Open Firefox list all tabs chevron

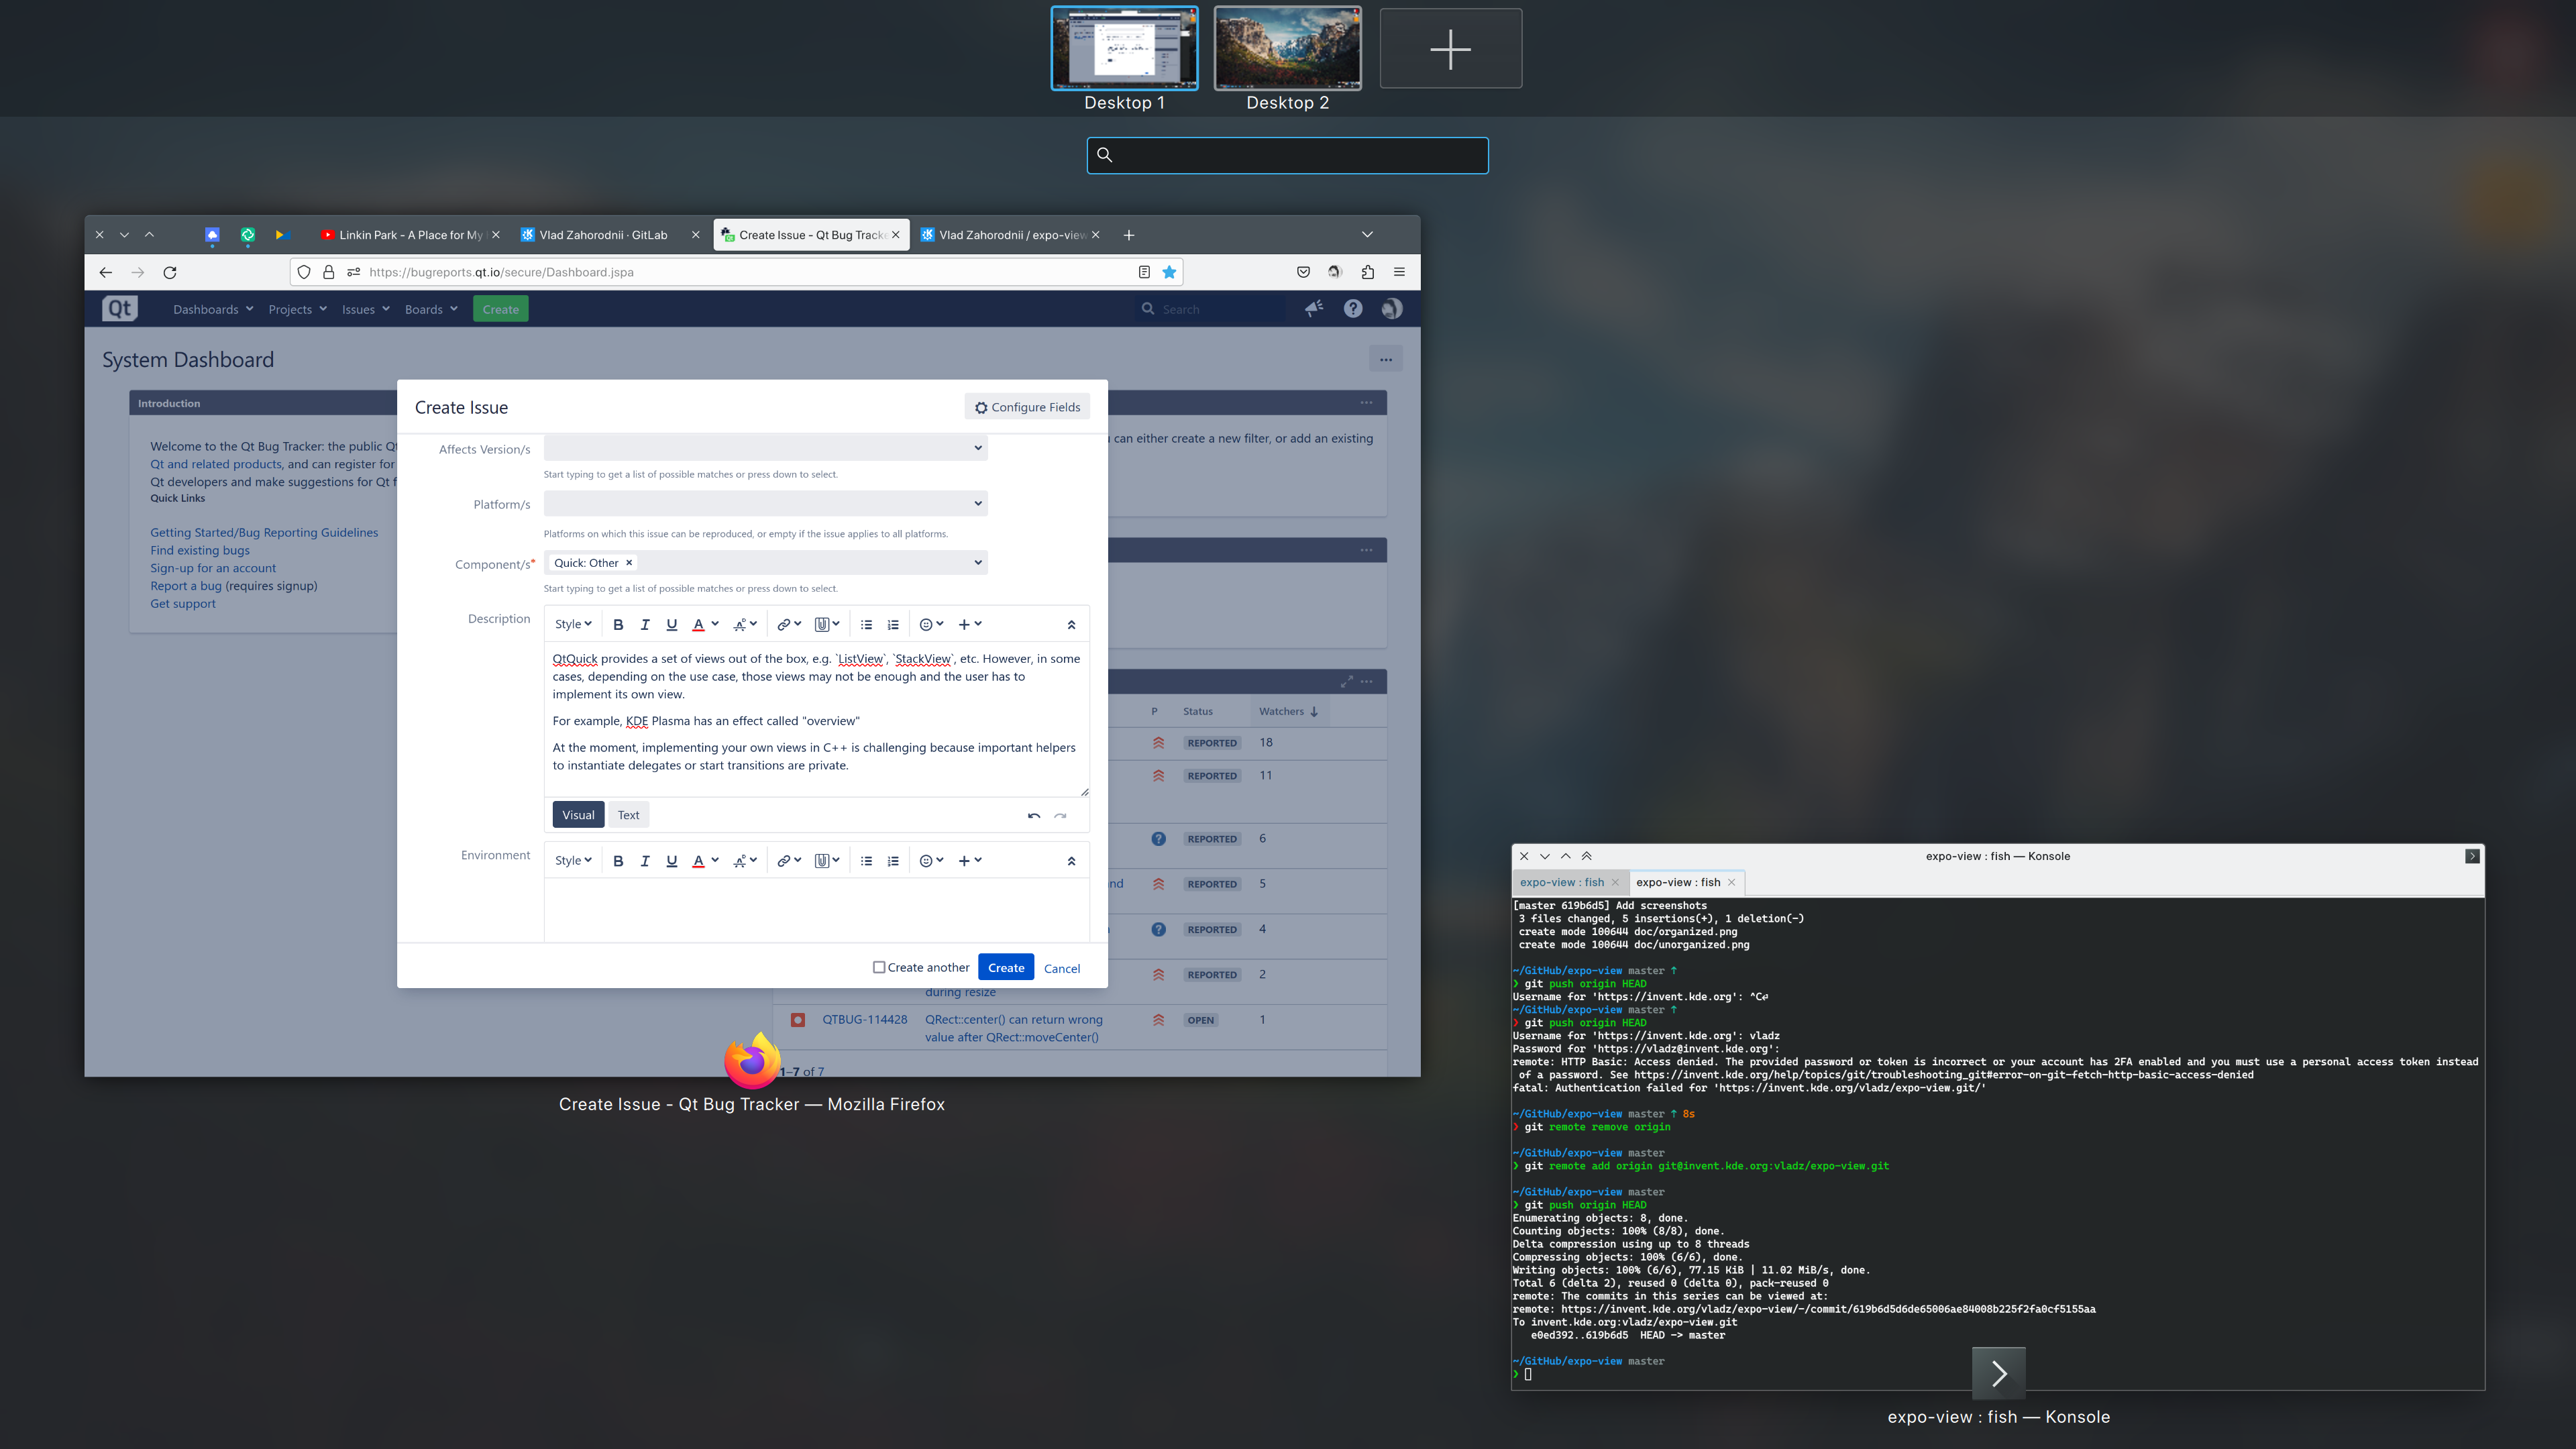pos(1367,235)
